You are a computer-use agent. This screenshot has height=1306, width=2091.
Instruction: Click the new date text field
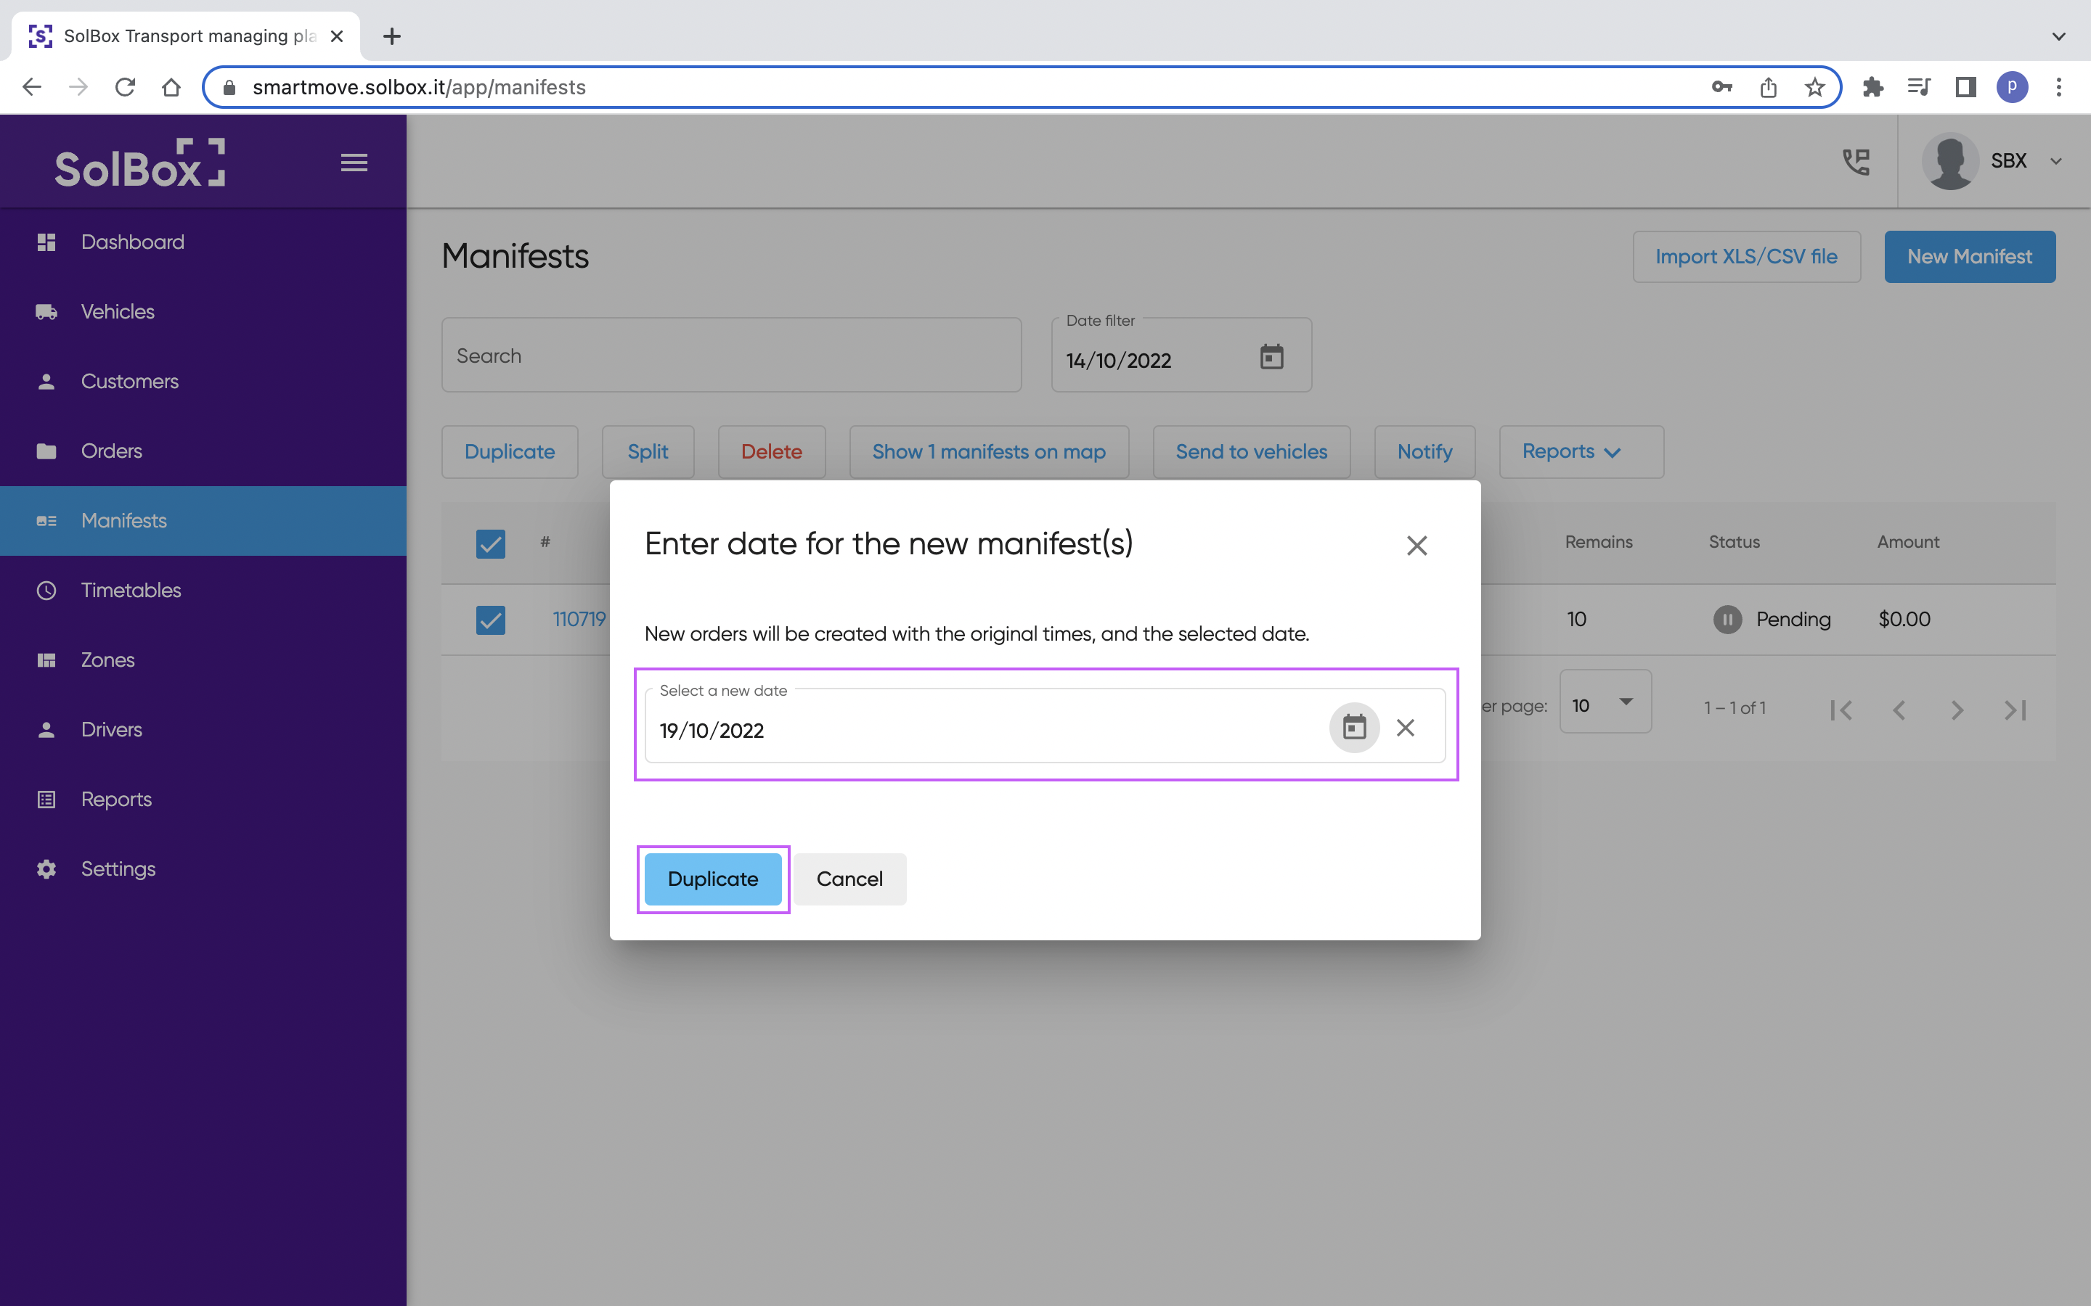985,731
